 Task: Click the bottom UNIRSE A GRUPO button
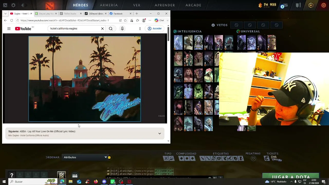click(x=164, y=174)
